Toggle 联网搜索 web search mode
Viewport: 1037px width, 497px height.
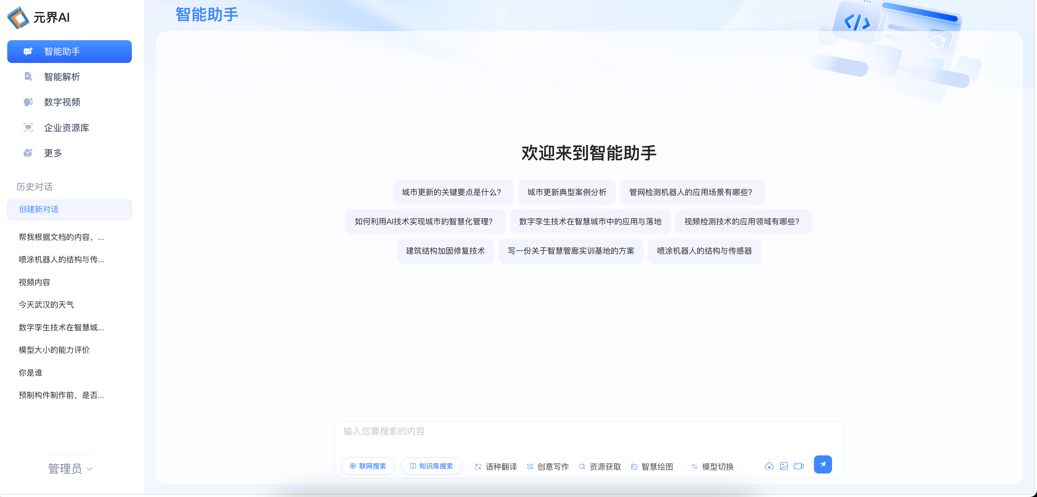(368, 466)
